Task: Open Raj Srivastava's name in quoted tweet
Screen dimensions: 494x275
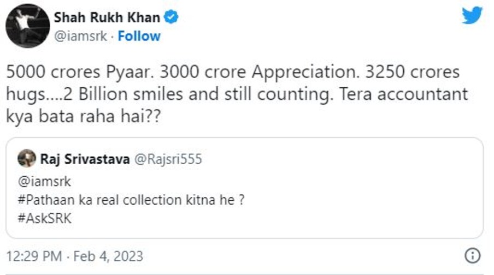Action: tap(85, 159)
